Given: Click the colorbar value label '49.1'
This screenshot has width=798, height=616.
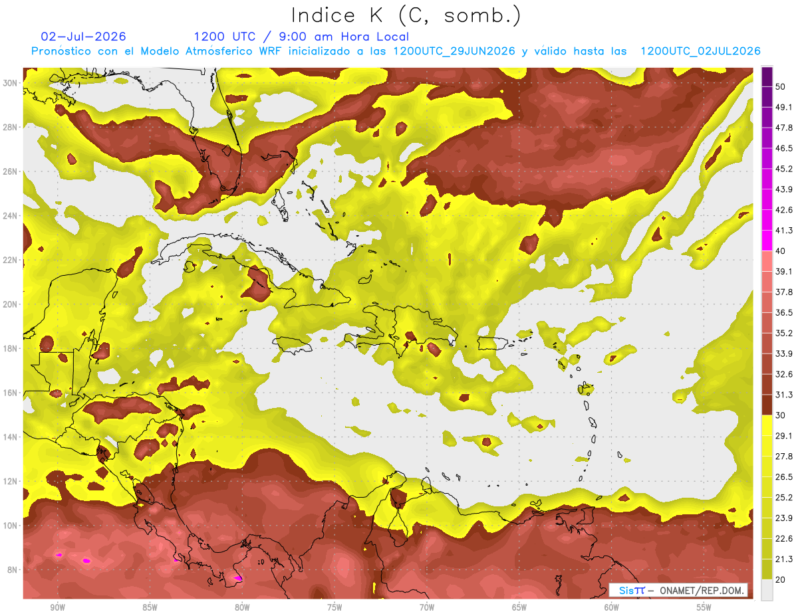Looking at the screenshot, I should coord(783,107).
